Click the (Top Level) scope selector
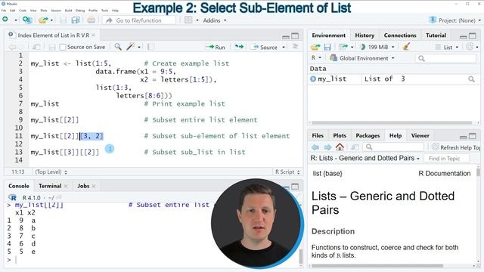This screenshot has height=272, width=484. click(x=51, y=172)
